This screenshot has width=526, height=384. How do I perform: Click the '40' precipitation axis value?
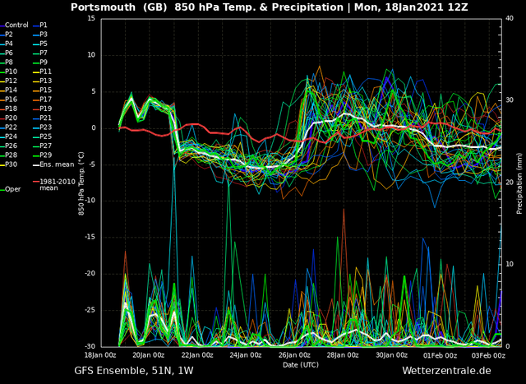click(510, 18)
